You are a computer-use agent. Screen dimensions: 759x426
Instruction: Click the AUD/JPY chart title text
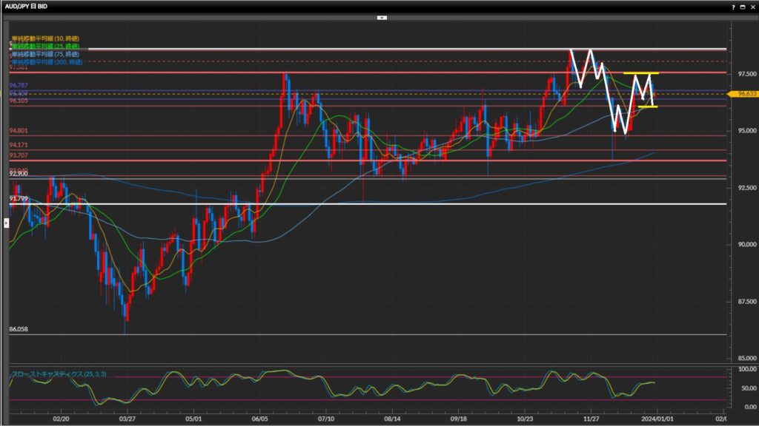coord(27,6)
